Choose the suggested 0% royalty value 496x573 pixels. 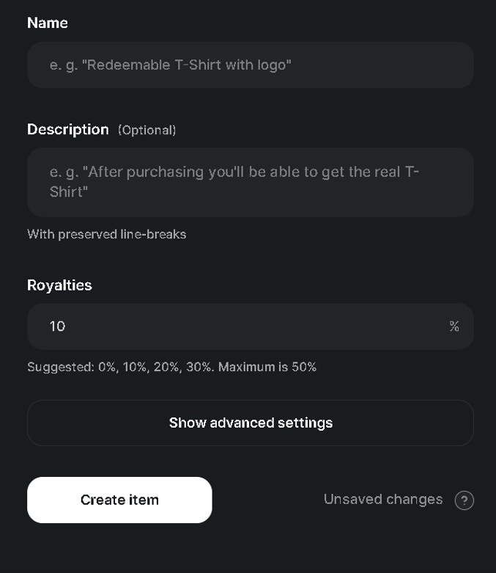108,367
